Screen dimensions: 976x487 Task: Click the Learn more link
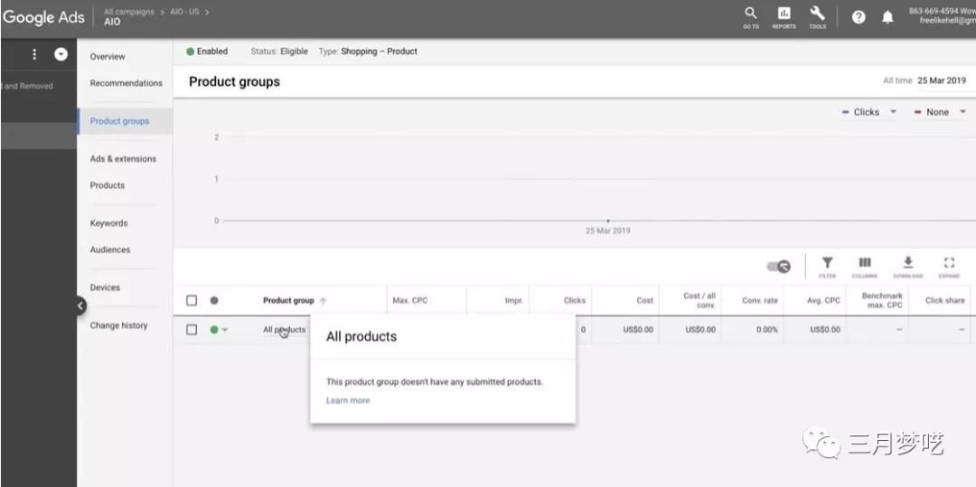[348, 400]
